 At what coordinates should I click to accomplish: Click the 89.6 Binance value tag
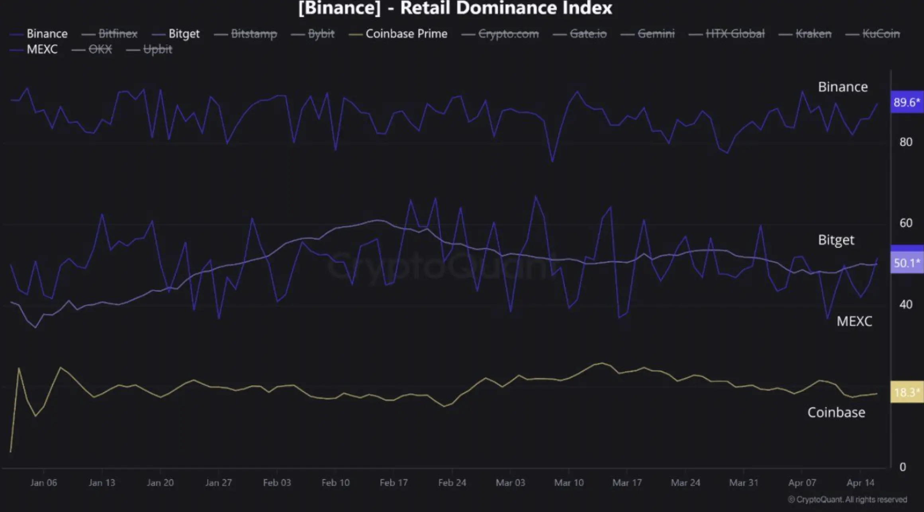(x=906, y=102)
